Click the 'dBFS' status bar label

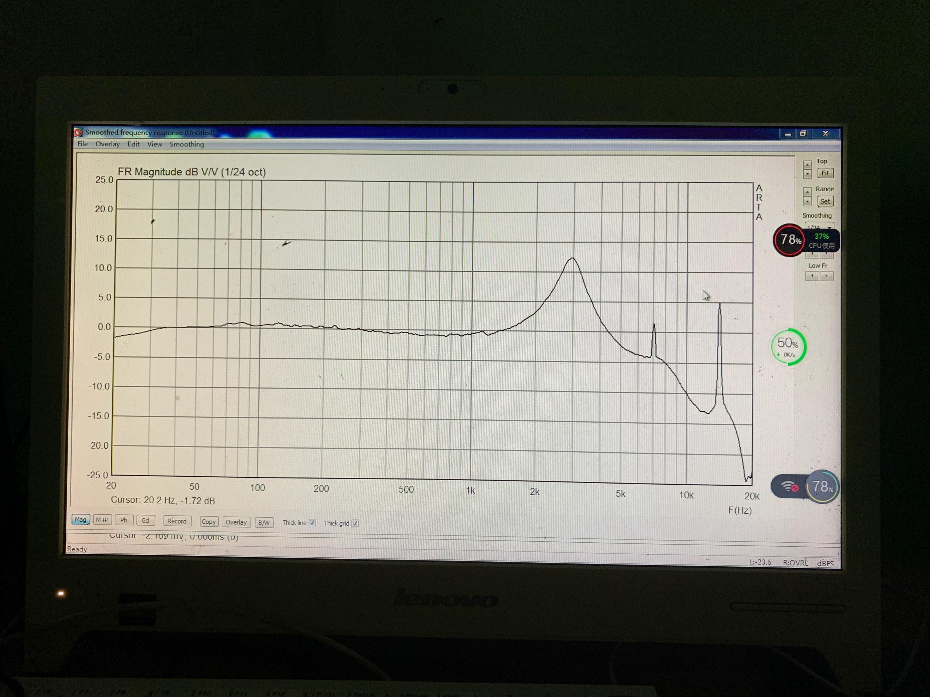coord(825,563)
